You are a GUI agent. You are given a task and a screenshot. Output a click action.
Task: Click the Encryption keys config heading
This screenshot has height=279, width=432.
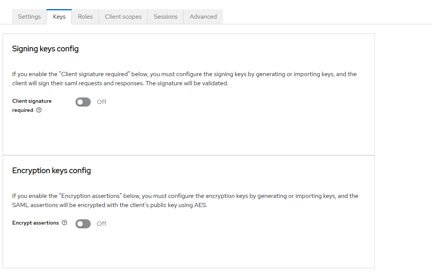pyautogui.click(x=51, y=171)
